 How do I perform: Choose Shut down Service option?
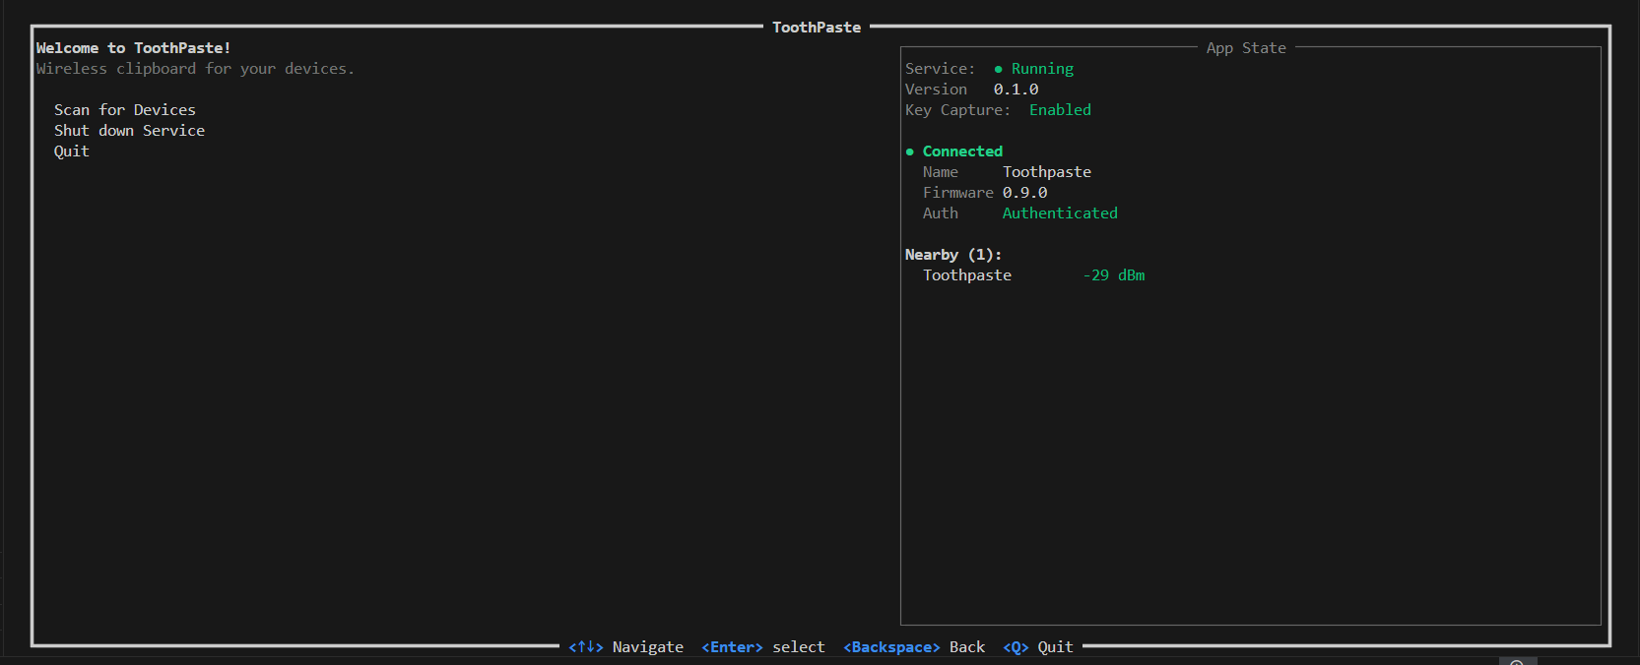(x=129, y=131)
